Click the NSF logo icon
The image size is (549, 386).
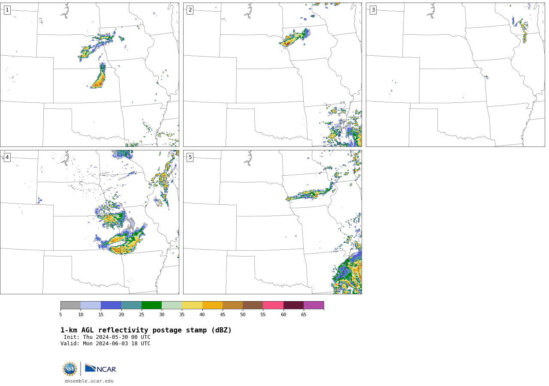(x=70, y=369)
